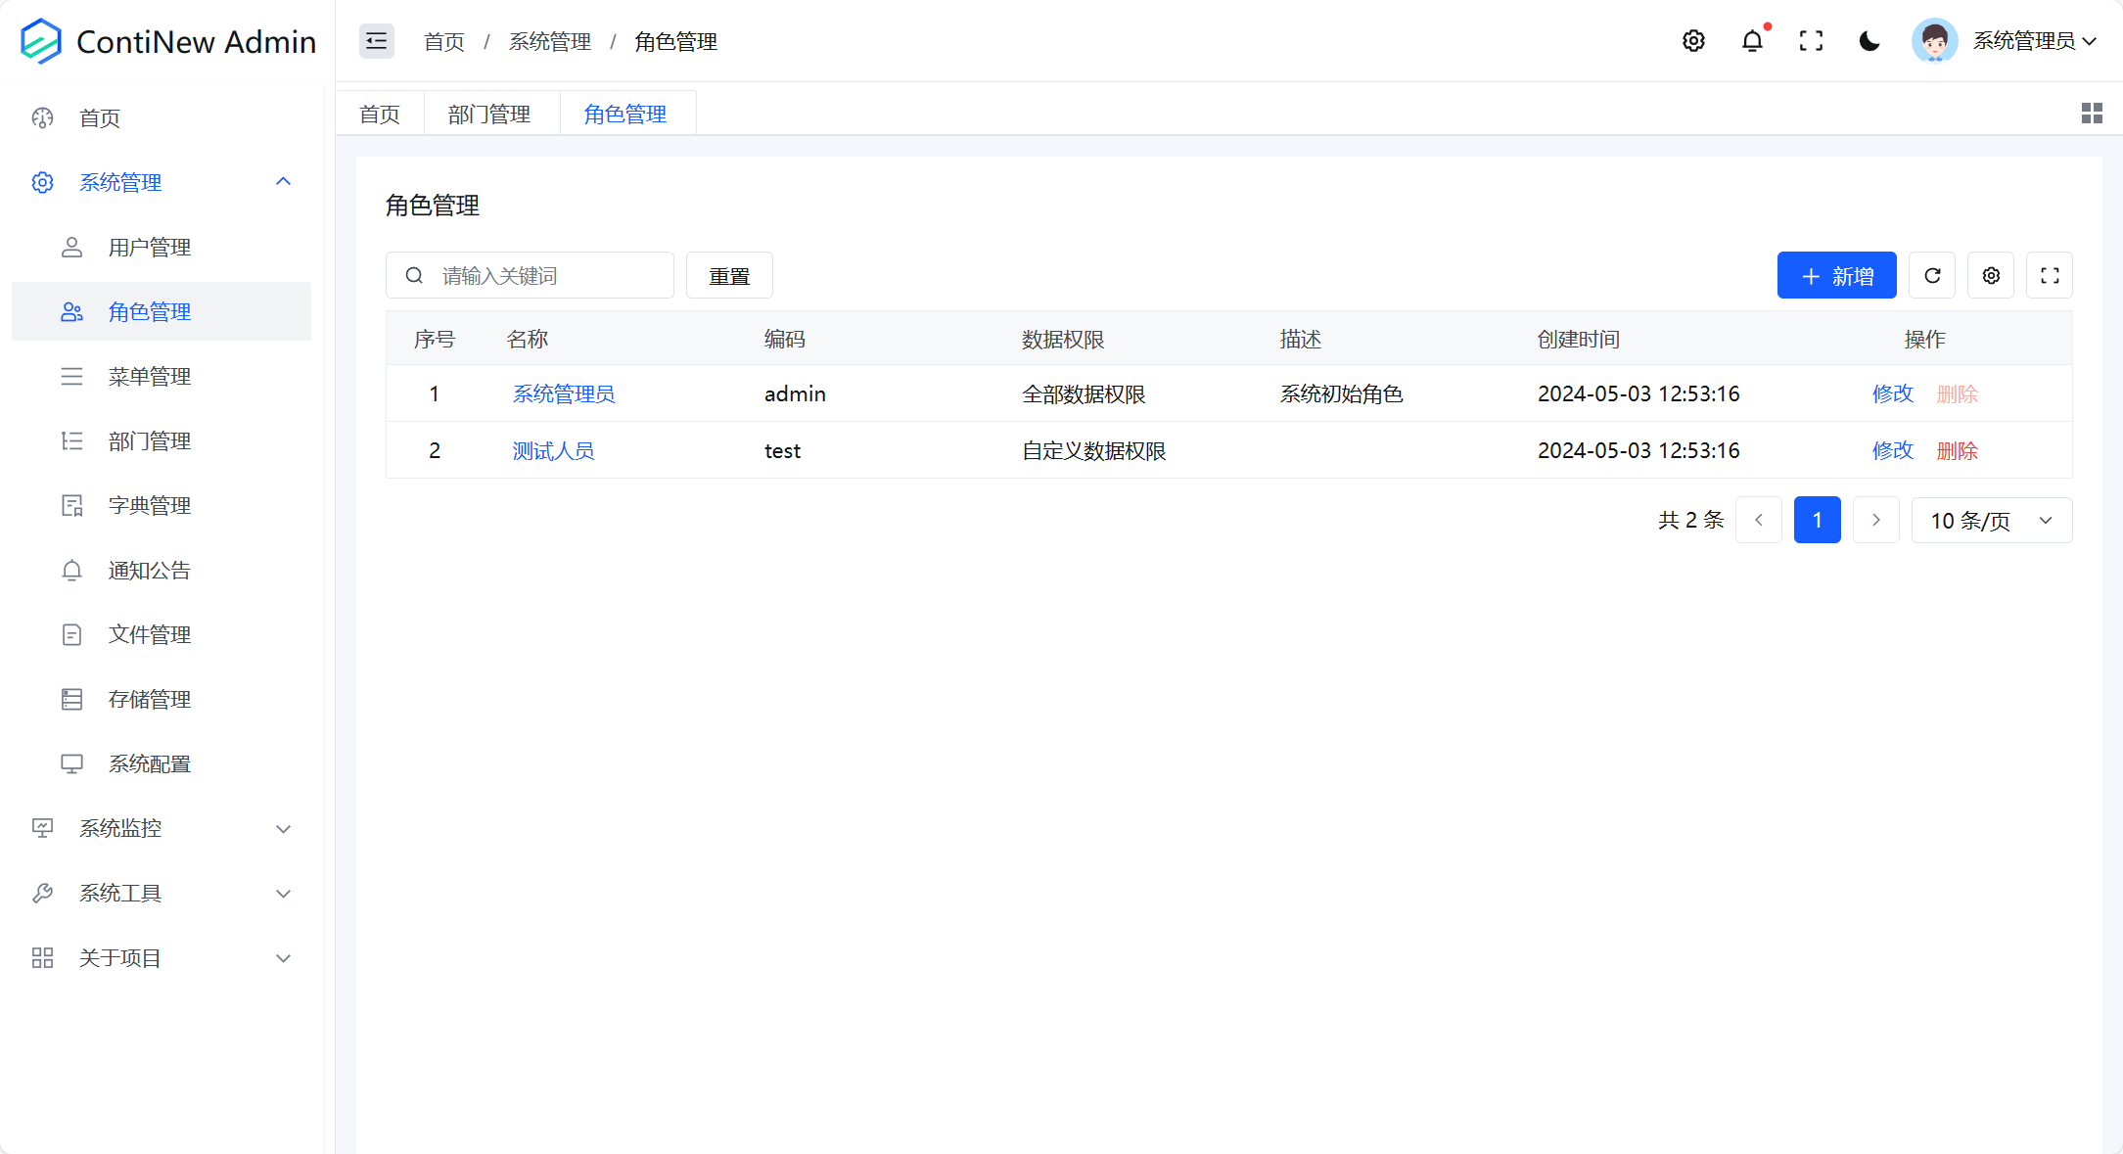Maximize the table via its fullscreen icon
Image resolution: width=2123 pixels, height=1154 pixels.
[2050, 275]
